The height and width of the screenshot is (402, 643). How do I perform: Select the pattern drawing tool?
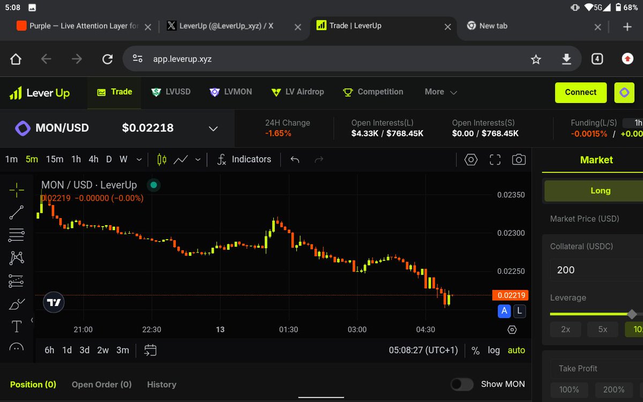click(x=17, y=258)
